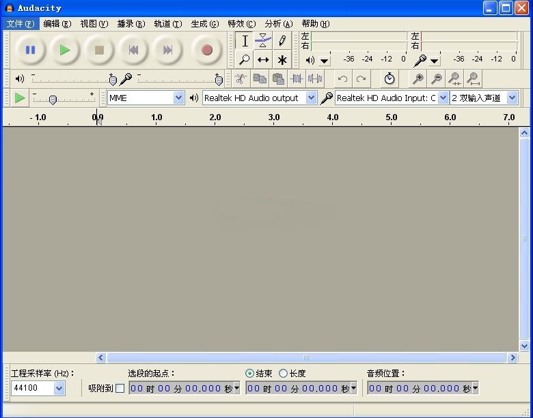This screenshot has width=533, height=418.
Task: Open the 工程采样率 44100 dropdown
Action: click(59, 388)
